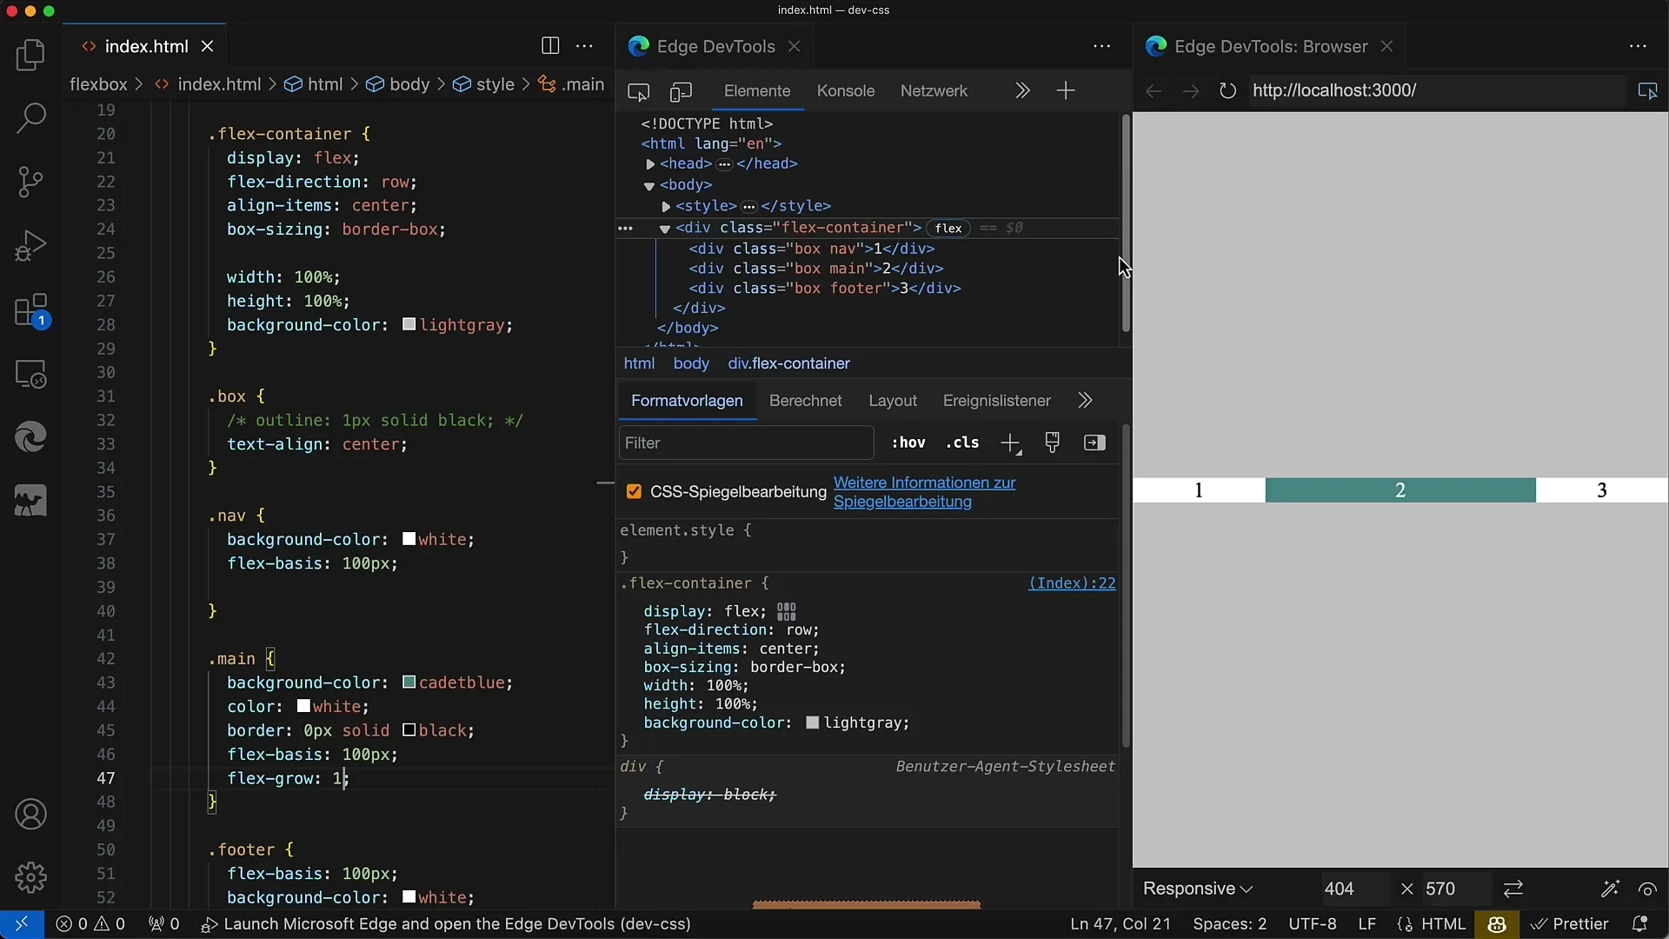Click the localhost:3000 URL field
The width and height of the screenshot is (1669, 939).
tap(1436, 90)
